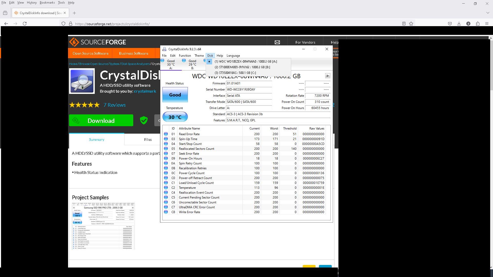The image size is (493, 277).
Task: Click the green shield security badge
Action: pos(144,120)
